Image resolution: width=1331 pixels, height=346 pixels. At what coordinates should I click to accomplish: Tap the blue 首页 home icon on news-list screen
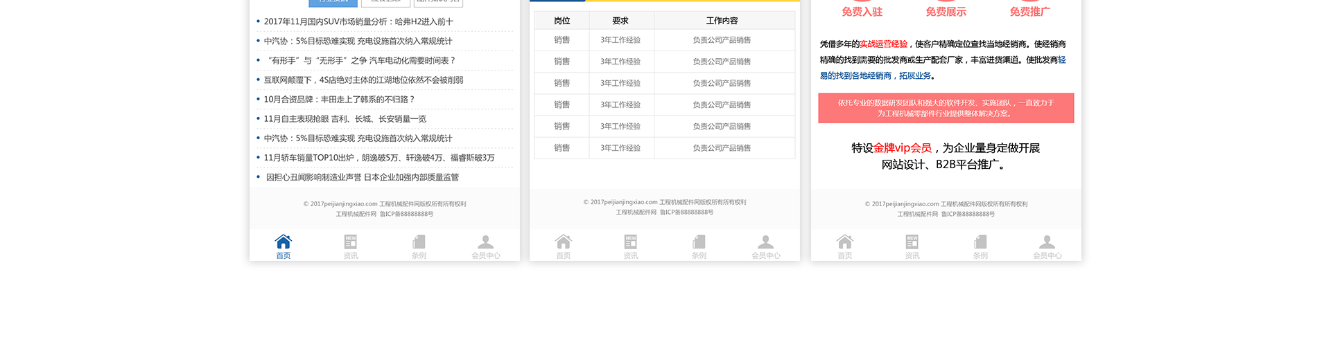point(283,242)
